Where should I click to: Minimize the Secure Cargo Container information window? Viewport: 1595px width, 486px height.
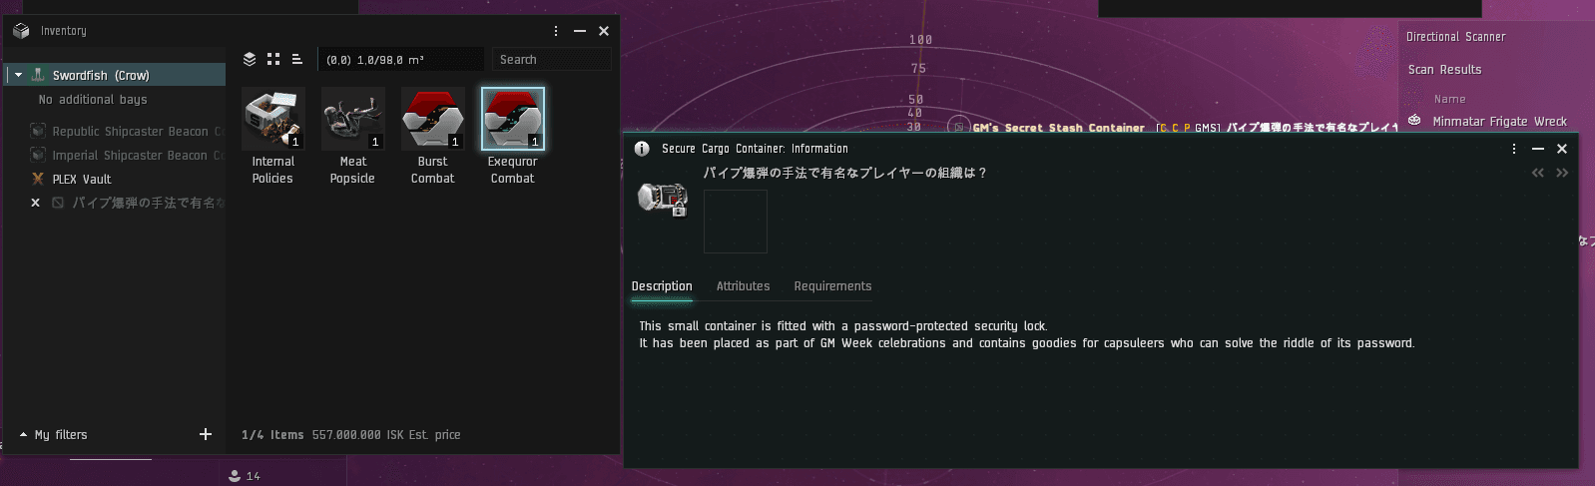tap(1538, 149)
